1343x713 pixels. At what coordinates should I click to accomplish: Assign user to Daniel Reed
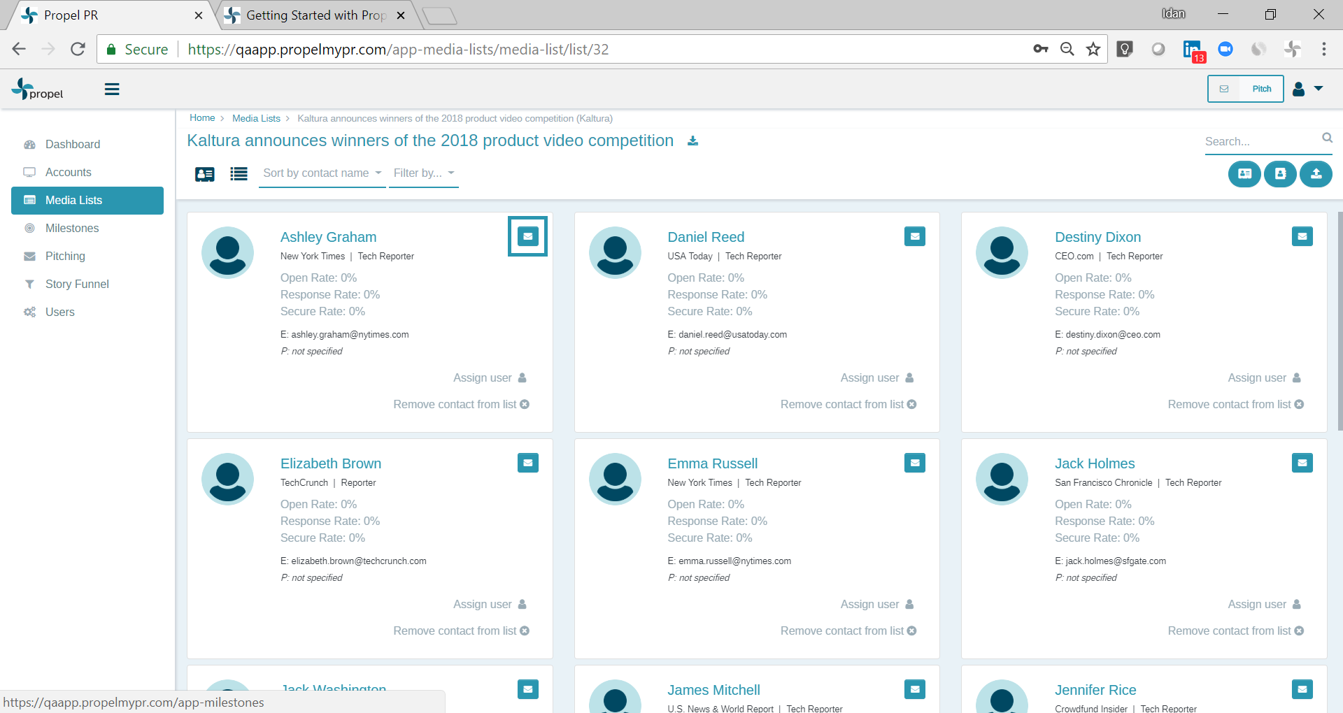877,377
